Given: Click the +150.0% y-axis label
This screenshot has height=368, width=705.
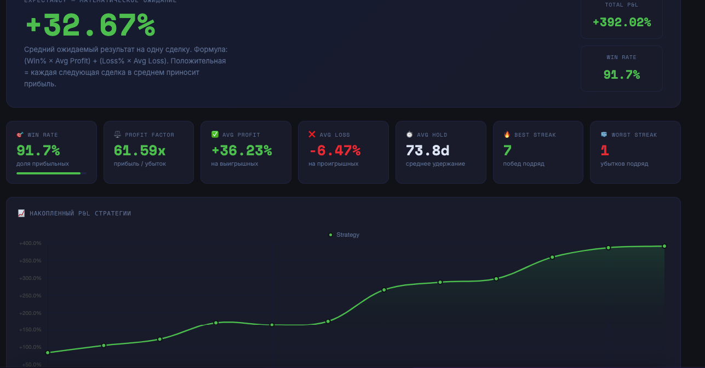Looking at the screenshot, I should pyautogui.click(x=30, y=330).
